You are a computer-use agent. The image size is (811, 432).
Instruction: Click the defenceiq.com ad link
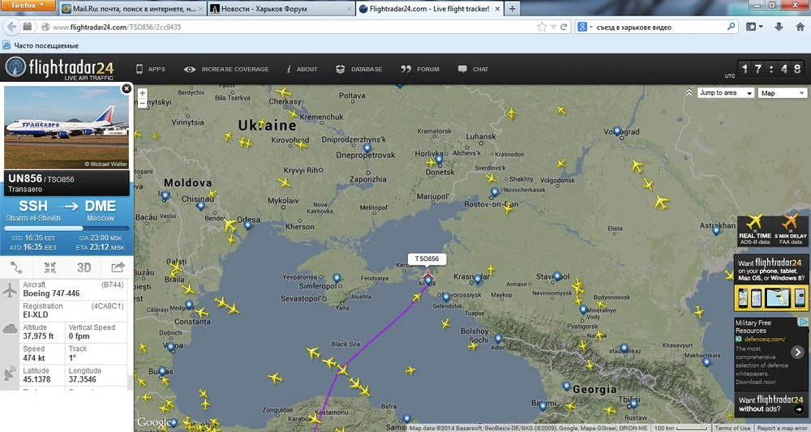764,339
